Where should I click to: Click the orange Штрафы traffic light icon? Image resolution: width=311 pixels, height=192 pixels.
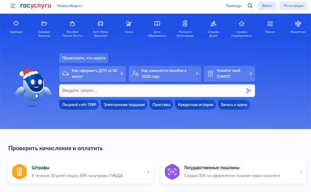19,172
